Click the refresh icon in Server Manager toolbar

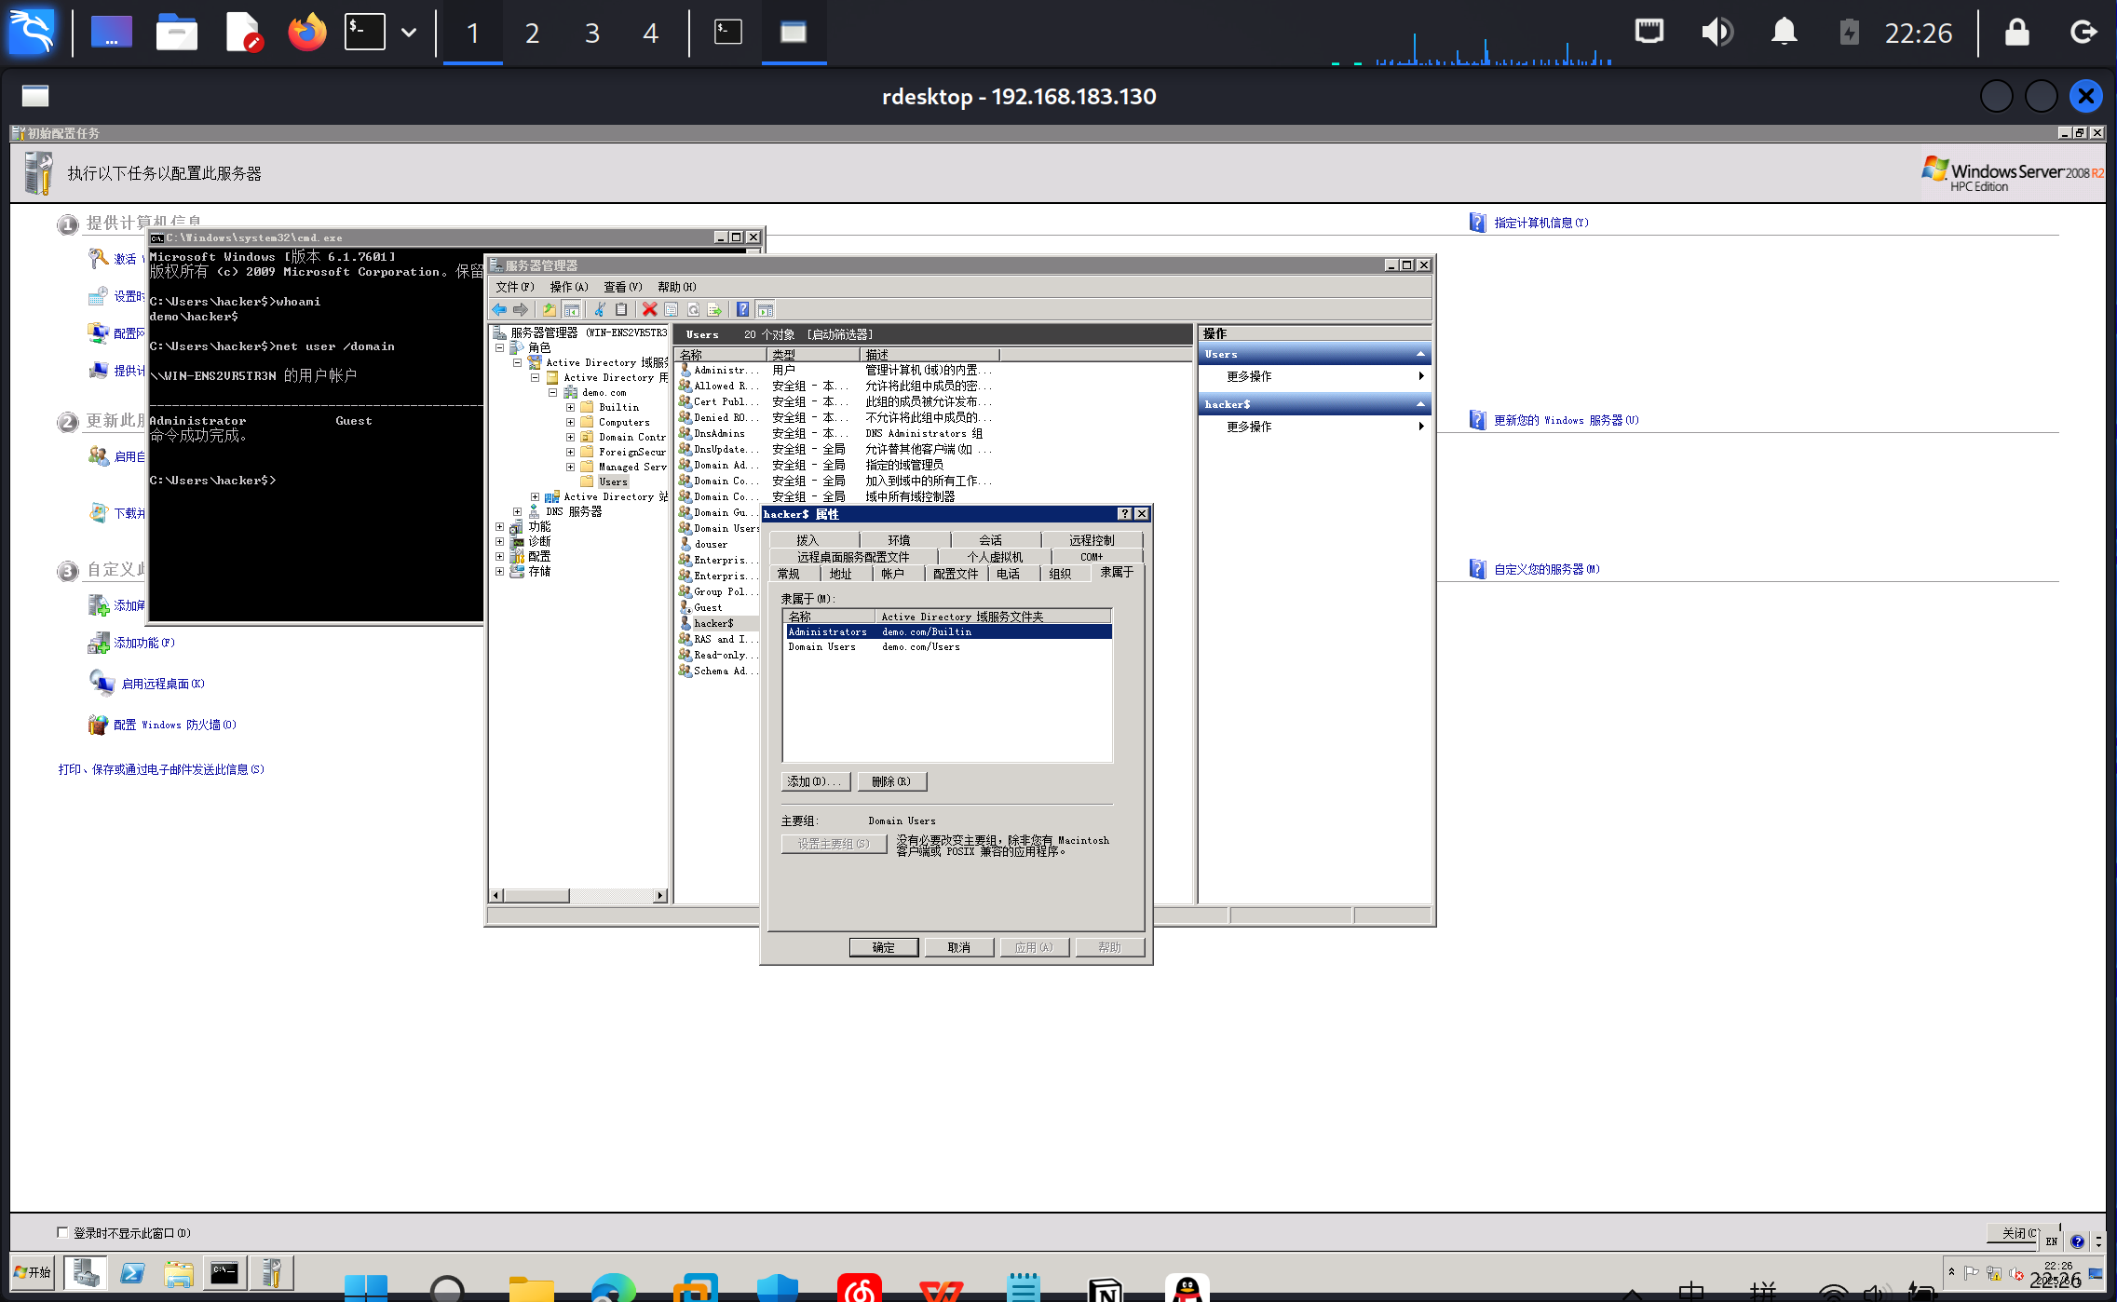(x=693, y=309)
